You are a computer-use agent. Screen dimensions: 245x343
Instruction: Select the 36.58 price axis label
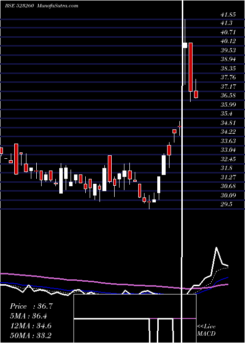228,96
